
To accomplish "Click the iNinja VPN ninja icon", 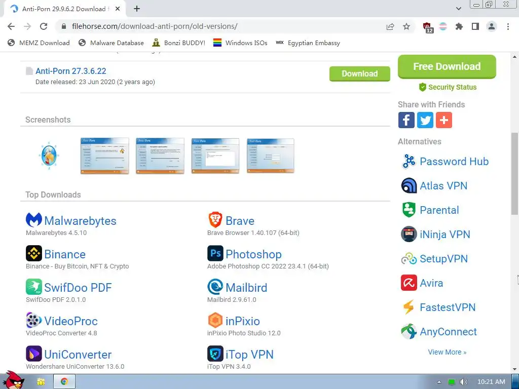I will [409, 234].
